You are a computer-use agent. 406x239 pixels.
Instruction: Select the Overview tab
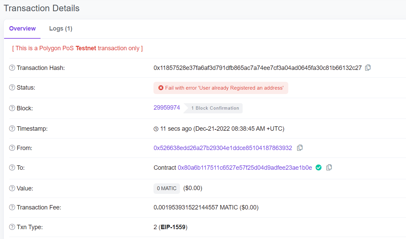coord(22,29)
